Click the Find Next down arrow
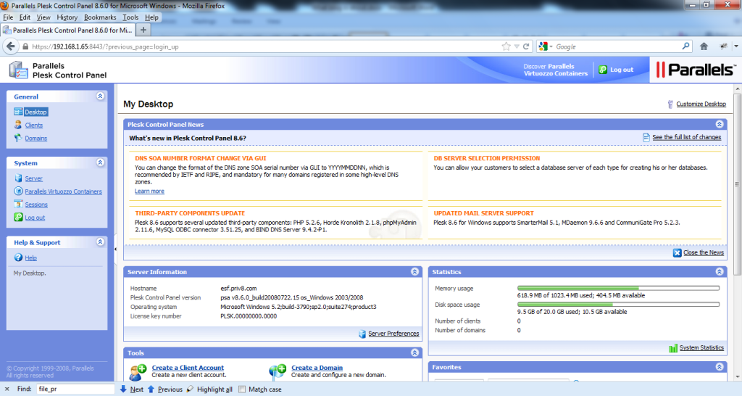The height and width of the screenshot is (396, 742). [123, 389]
